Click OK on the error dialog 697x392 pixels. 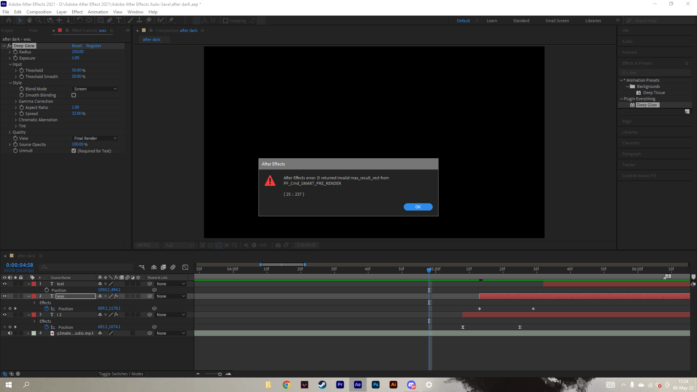pos(418,207)
